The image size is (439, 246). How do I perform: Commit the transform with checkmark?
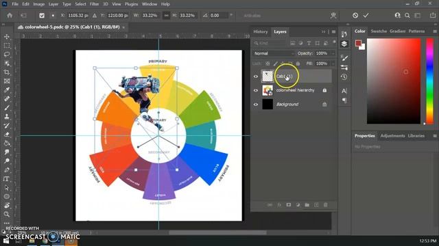(x=366, y=15)
